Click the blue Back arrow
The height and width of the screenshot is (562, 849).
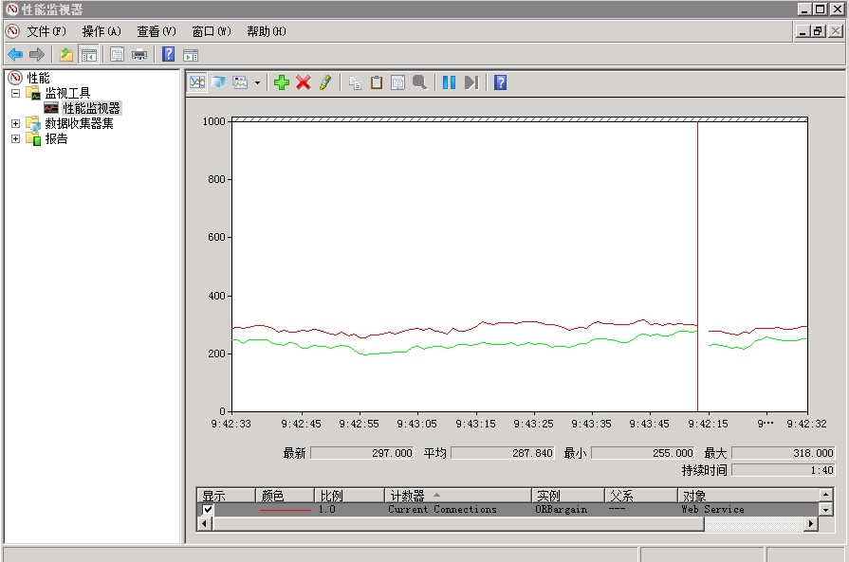(14, 54)
